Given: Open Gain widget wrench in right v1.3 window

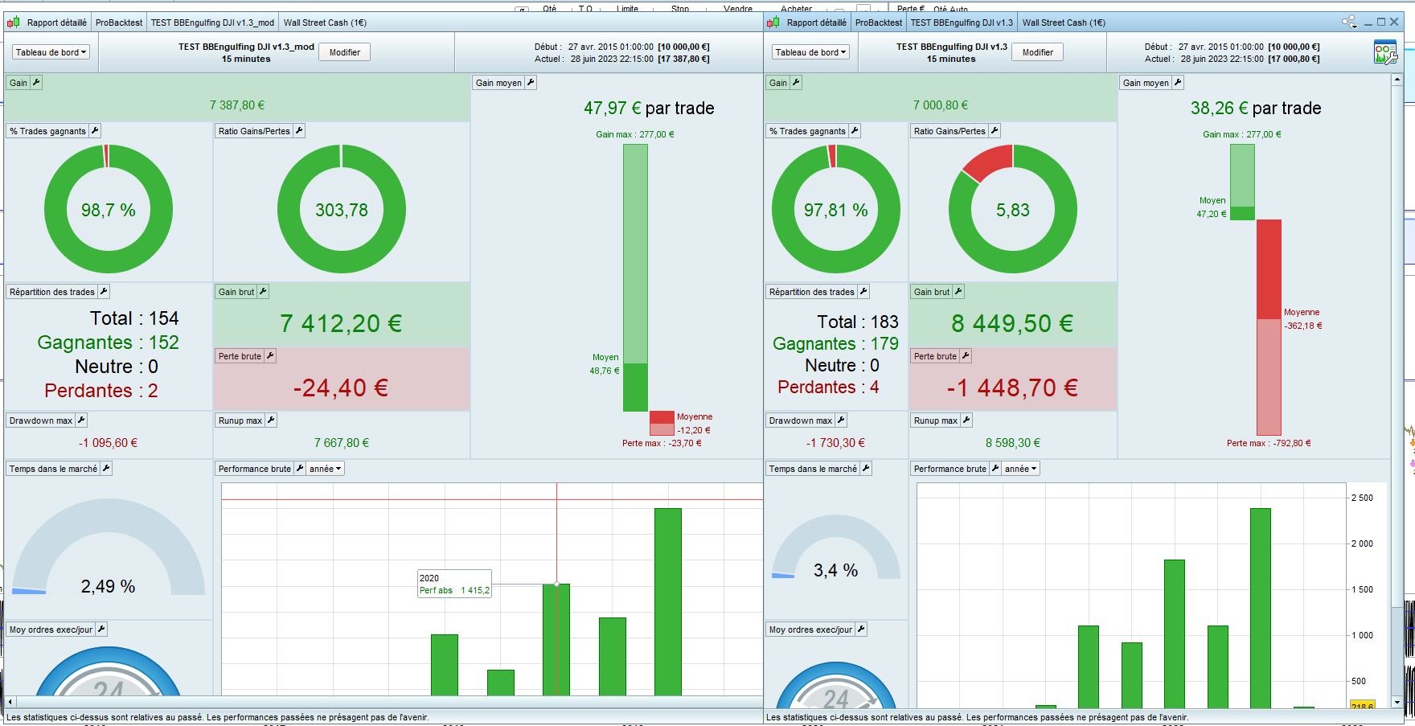Looking at the screenshot, I should coord(796,83).
